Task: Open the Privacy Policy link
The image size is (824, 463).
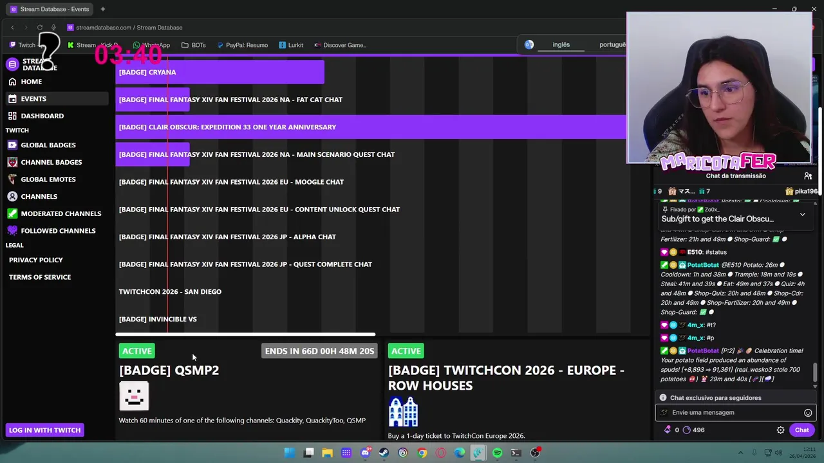Action: [x=36, y=260]
